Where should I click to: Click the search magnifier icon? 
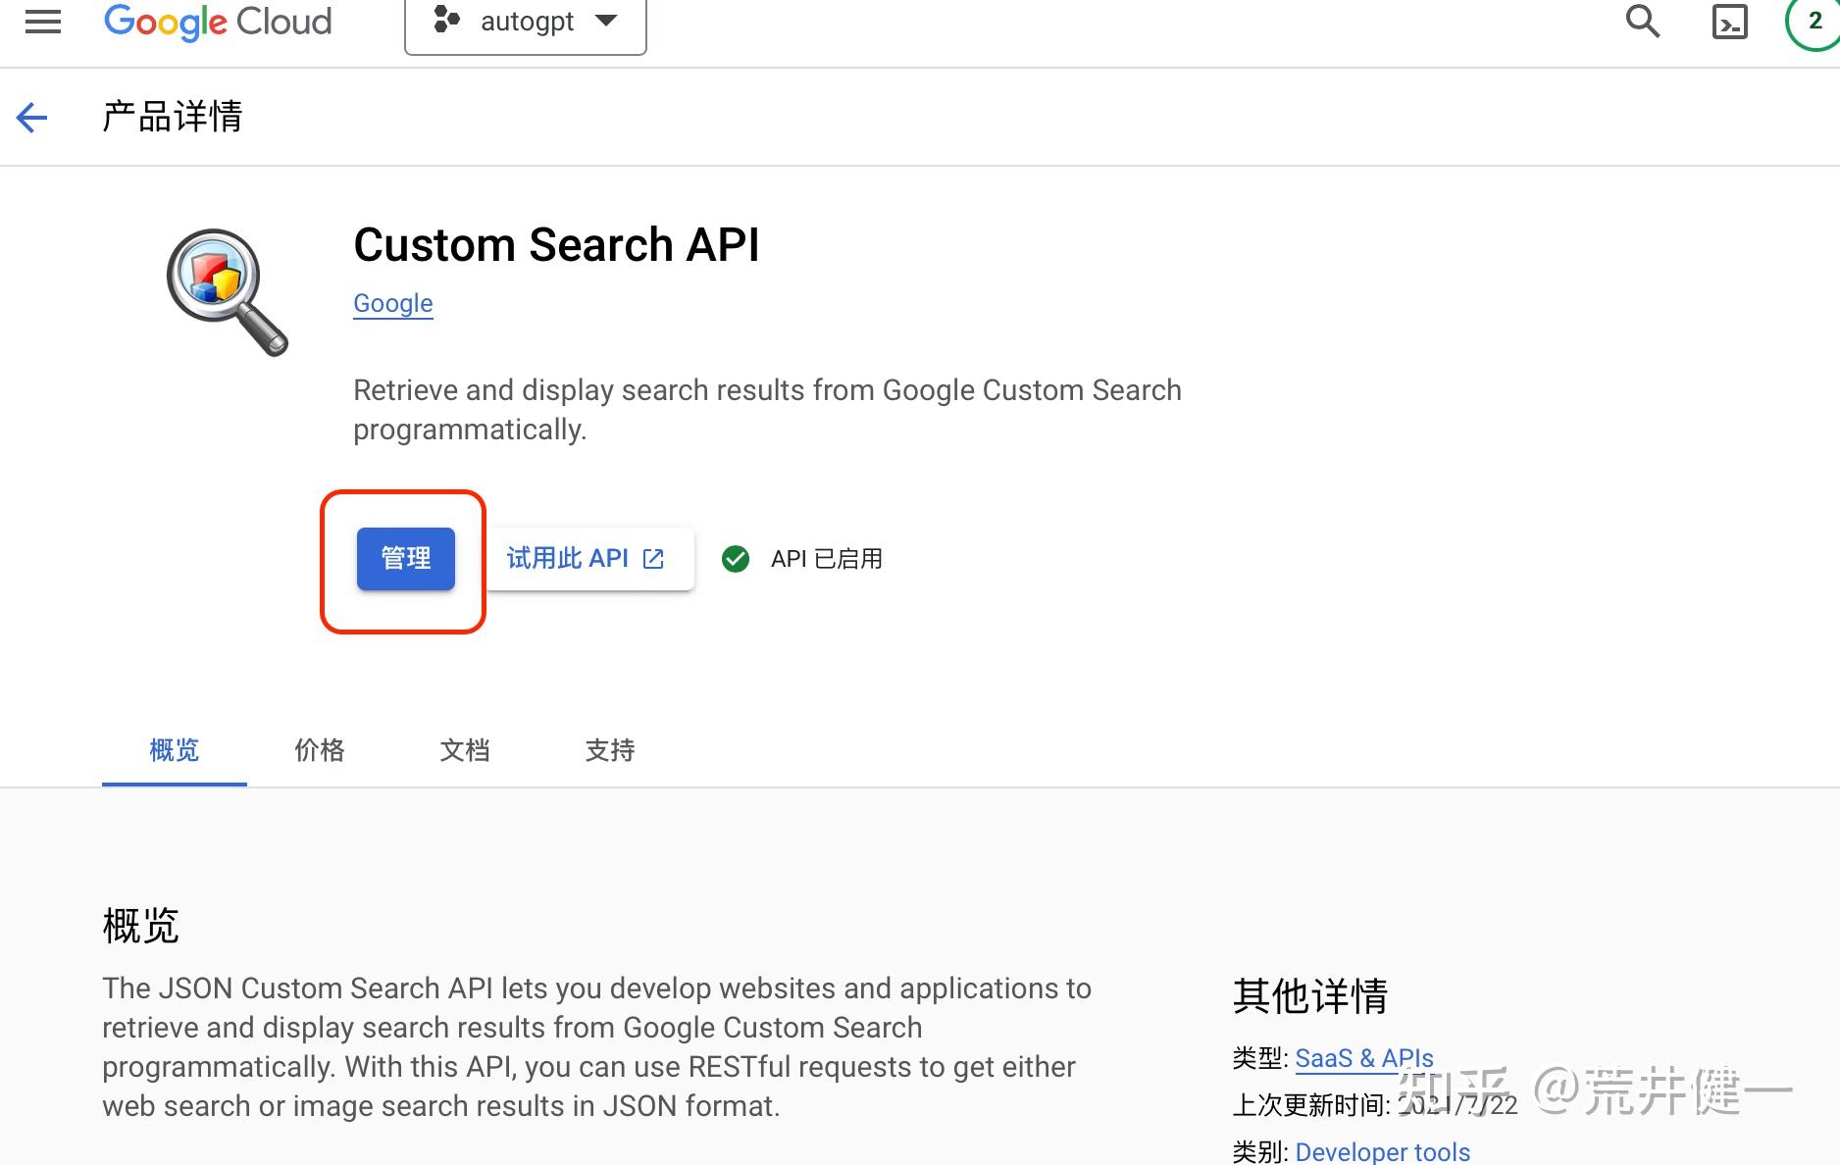(x=1641, y=20)
